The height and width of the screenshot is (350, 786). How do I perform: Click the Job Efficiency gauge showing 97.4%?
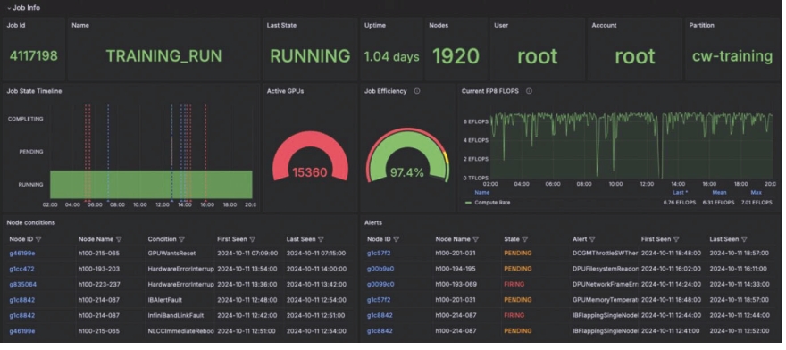click(407, 156)
